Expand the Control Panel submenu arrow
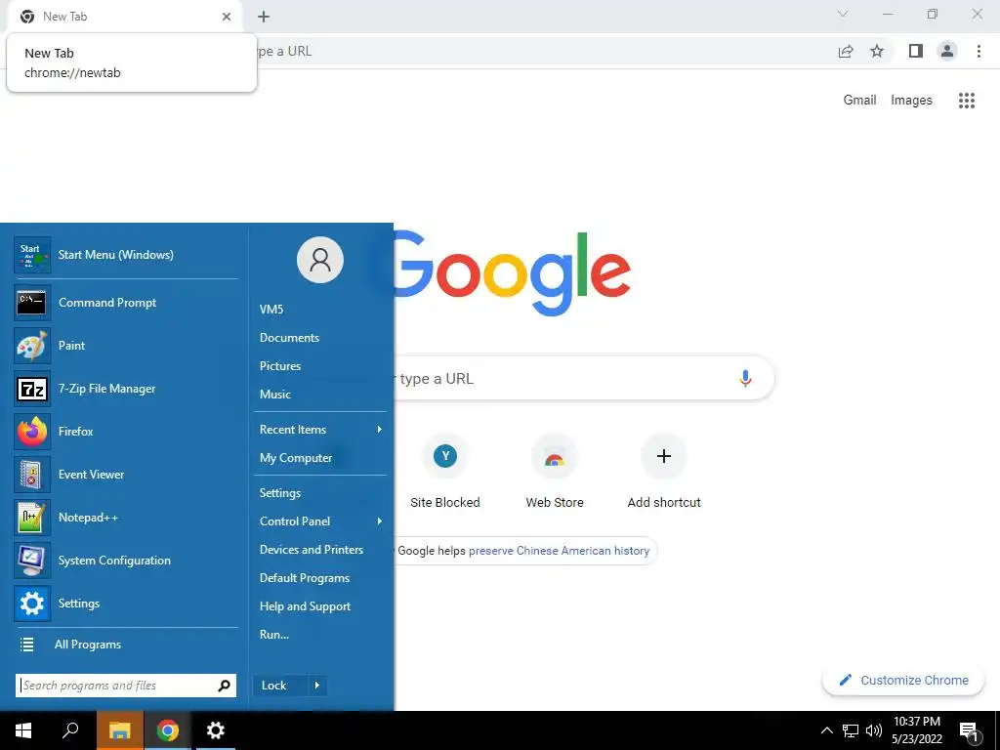This screenshot has width=1000, height=750. coord(380,521)
